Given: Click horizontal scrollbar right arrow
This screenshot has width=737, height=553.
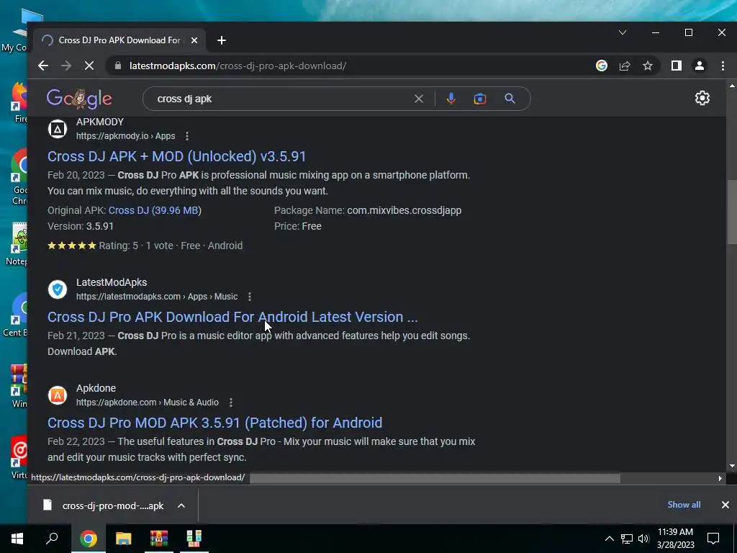Looking at the screenshot, I should (720, 478).
